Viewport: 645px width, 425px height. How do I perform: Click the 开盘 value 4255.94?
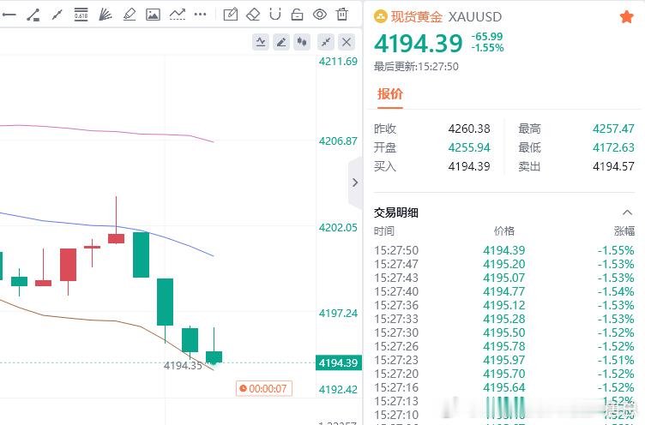[x=469, y=147]
